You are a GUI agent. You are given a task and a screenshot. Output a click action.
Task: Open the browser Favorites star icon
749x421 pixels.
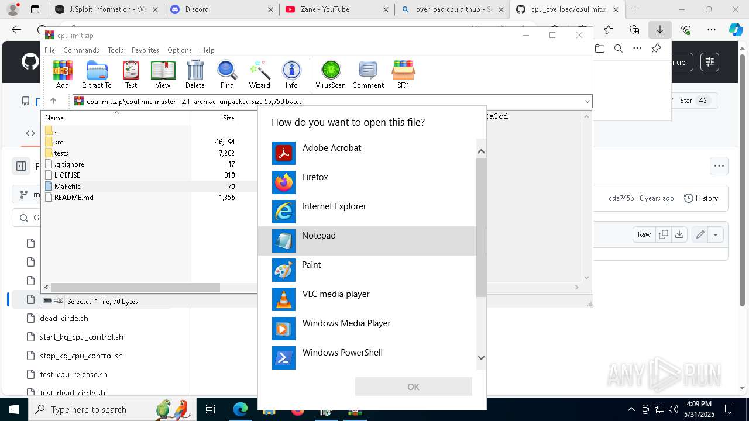click(x=609, y=30)
